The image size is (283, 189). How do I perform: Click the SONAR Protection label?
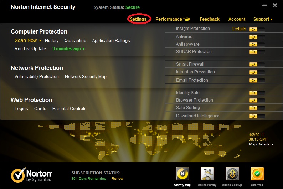click(194, 52)
